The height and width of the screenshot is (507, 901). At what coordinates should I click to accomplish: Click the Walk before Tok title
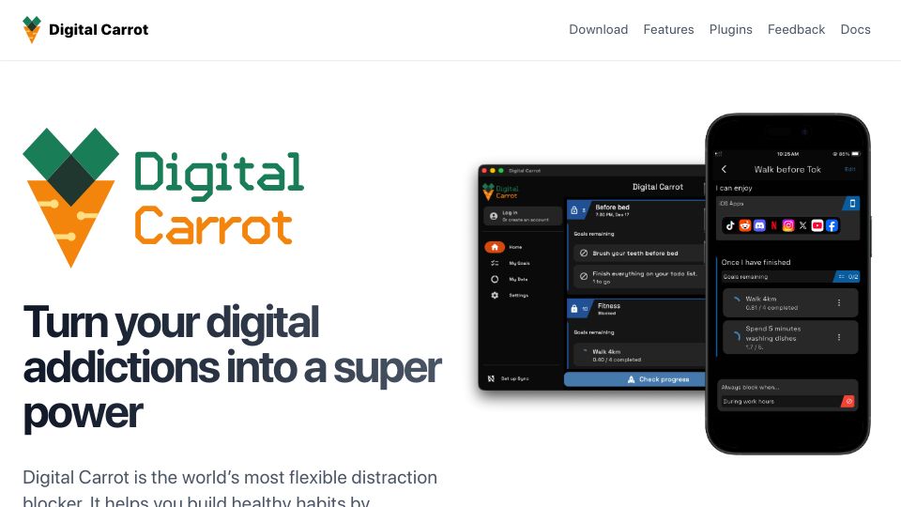pyautogui.click(x=787, y=170)
